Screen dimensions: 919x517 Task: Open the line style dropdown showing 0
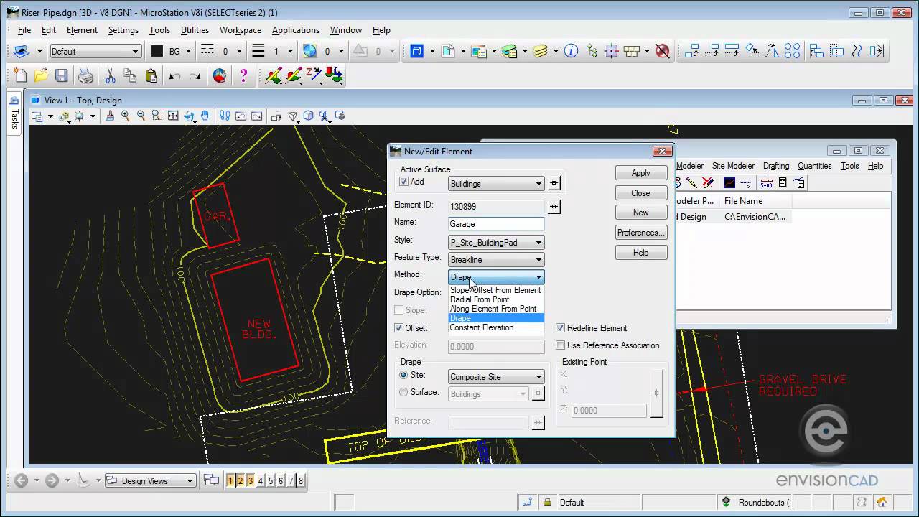coord(240,51)
